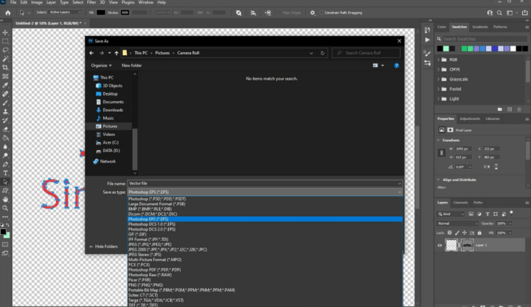Click the New folder button
531x307 pixels.
[132, 66]
